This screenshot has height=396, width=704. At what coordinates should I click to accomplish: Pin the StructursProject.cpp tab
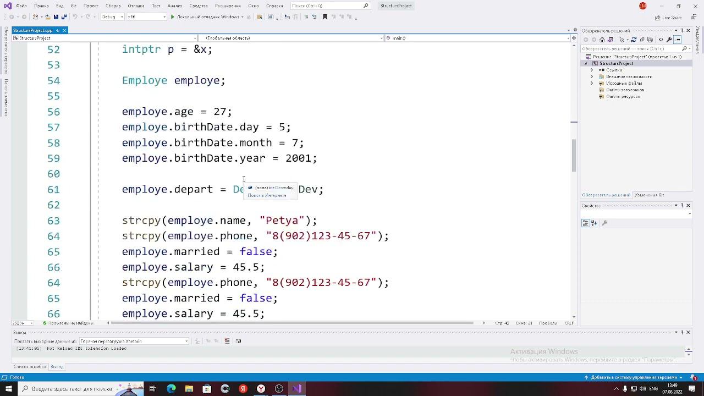[57, 30]
